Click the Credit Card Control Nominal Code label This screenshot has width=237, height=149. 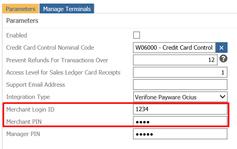[x=50, y=48]
